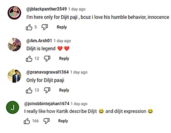This screenshot has height=133, width=171.
Task: Reply to @jblackpanther3549's comment
Action: click(62, 27)
